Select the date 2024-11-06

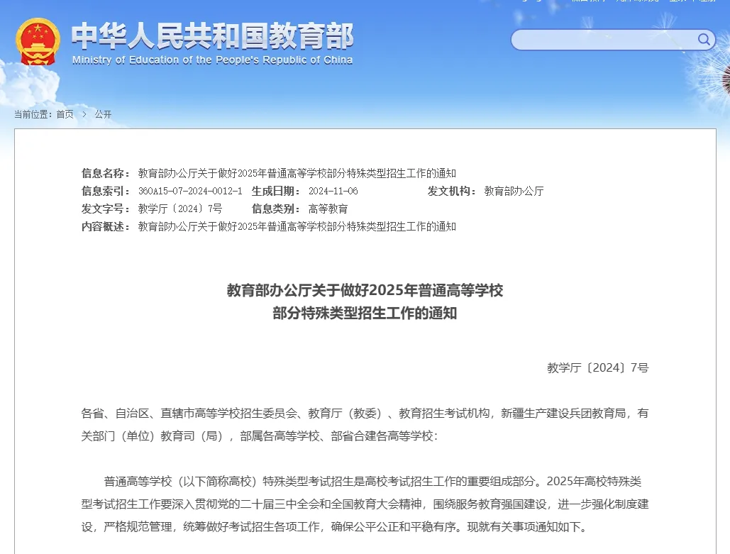pyautogui.click(x=333, y=192)
